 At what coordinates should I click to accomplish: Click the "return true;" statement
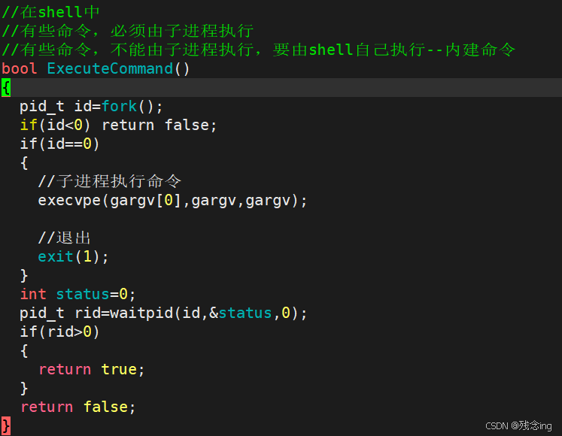click(91, 369)
